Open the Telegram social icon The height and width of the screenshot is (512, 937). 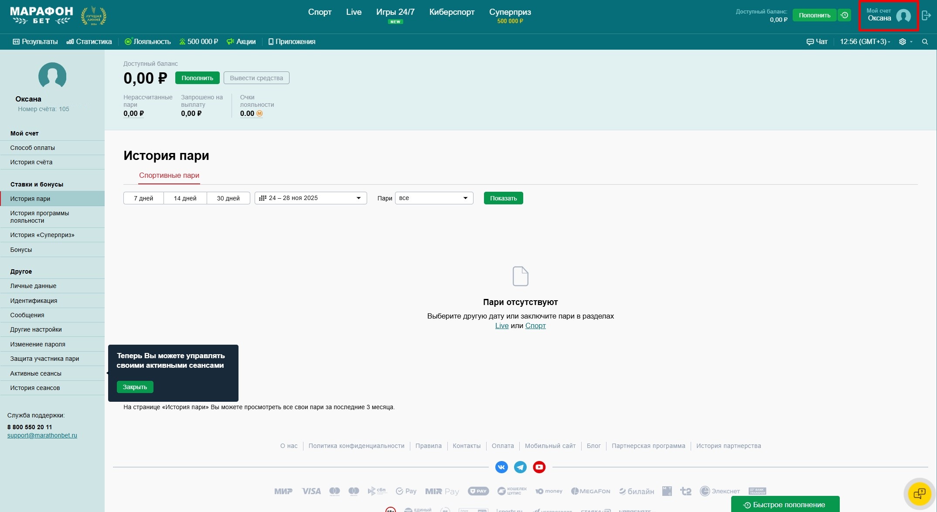tap(520, 467)
